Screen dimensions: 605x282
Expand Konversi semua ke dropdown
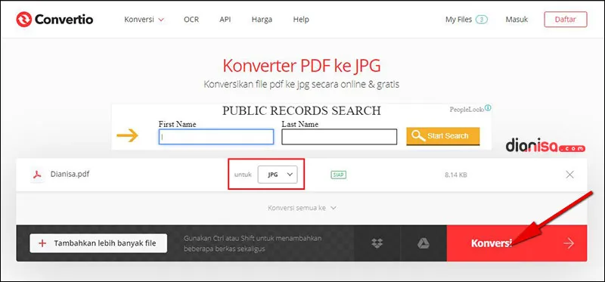(x=302, y=208)
